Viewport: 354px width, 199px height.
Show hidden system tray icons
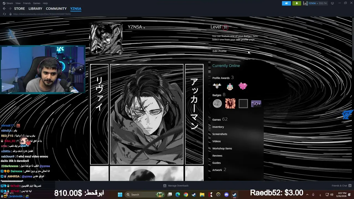click(307, 195)
